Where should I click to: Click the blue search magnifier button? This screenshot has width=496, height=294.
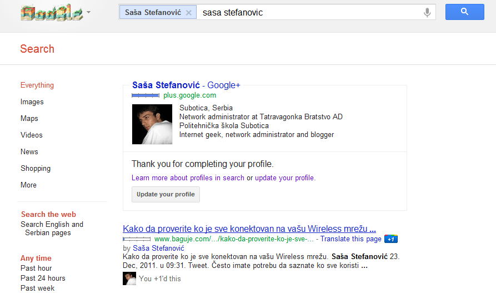[465, 12]
